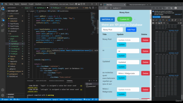Click notifications bell in VS Code status bar
The image size is (183, 103).
pos(96,100)
